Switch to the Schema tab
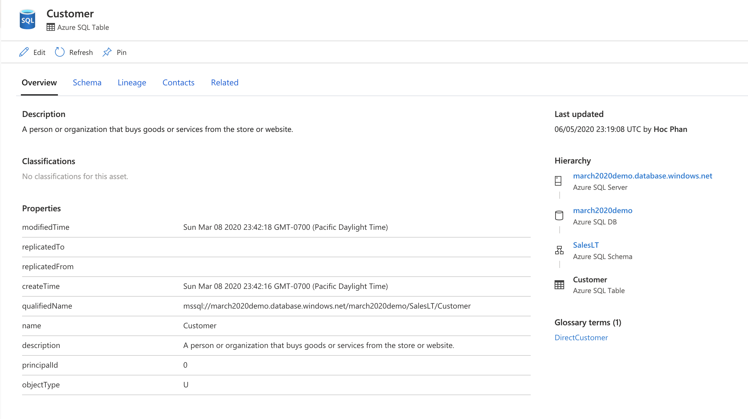Screen dimensions: 748x419 click(x=87, y=82)
